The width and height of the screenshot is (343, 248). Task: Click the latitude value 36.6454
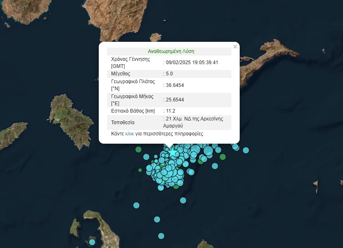pos(174,85)
